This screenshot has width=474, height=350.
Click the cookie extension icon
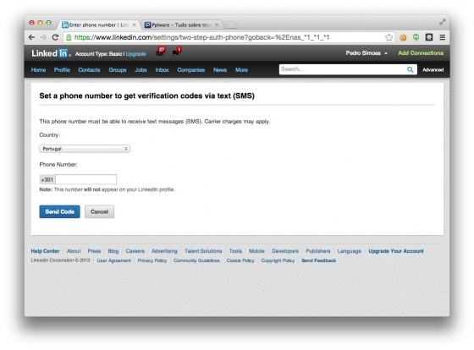click(x=403, y=37)
